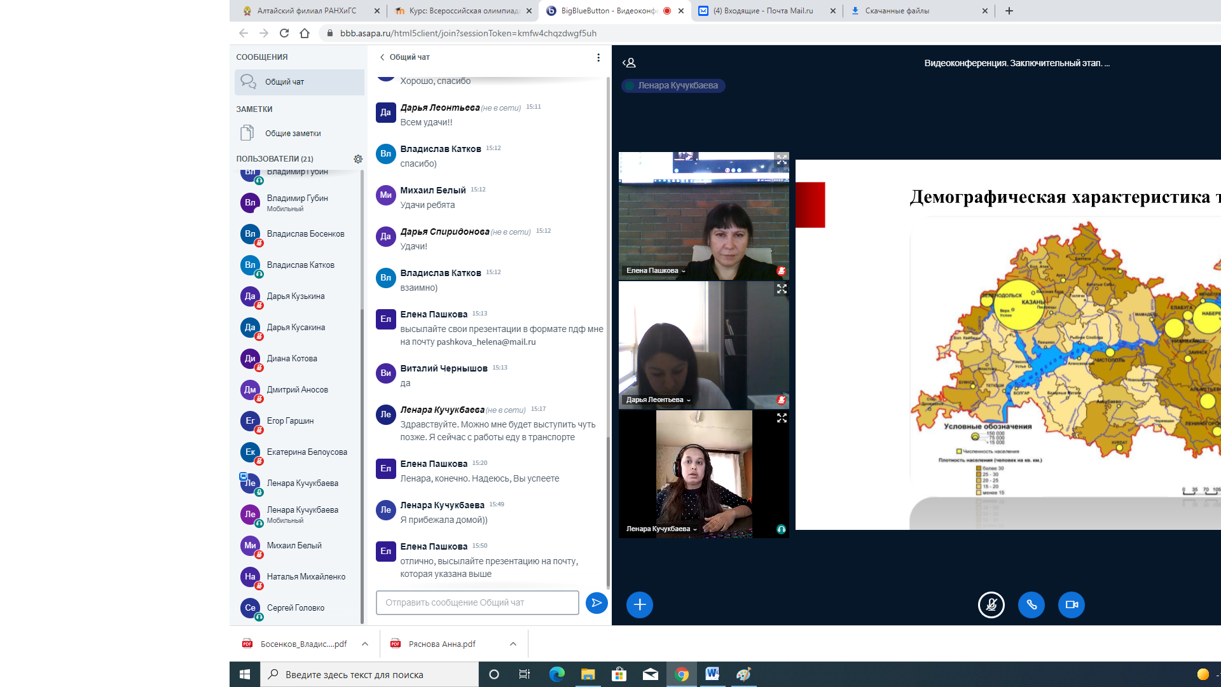Unmute the microphone button
Image resolution: width=1221 pixels, height=687 pixels.
click(991, 605)
